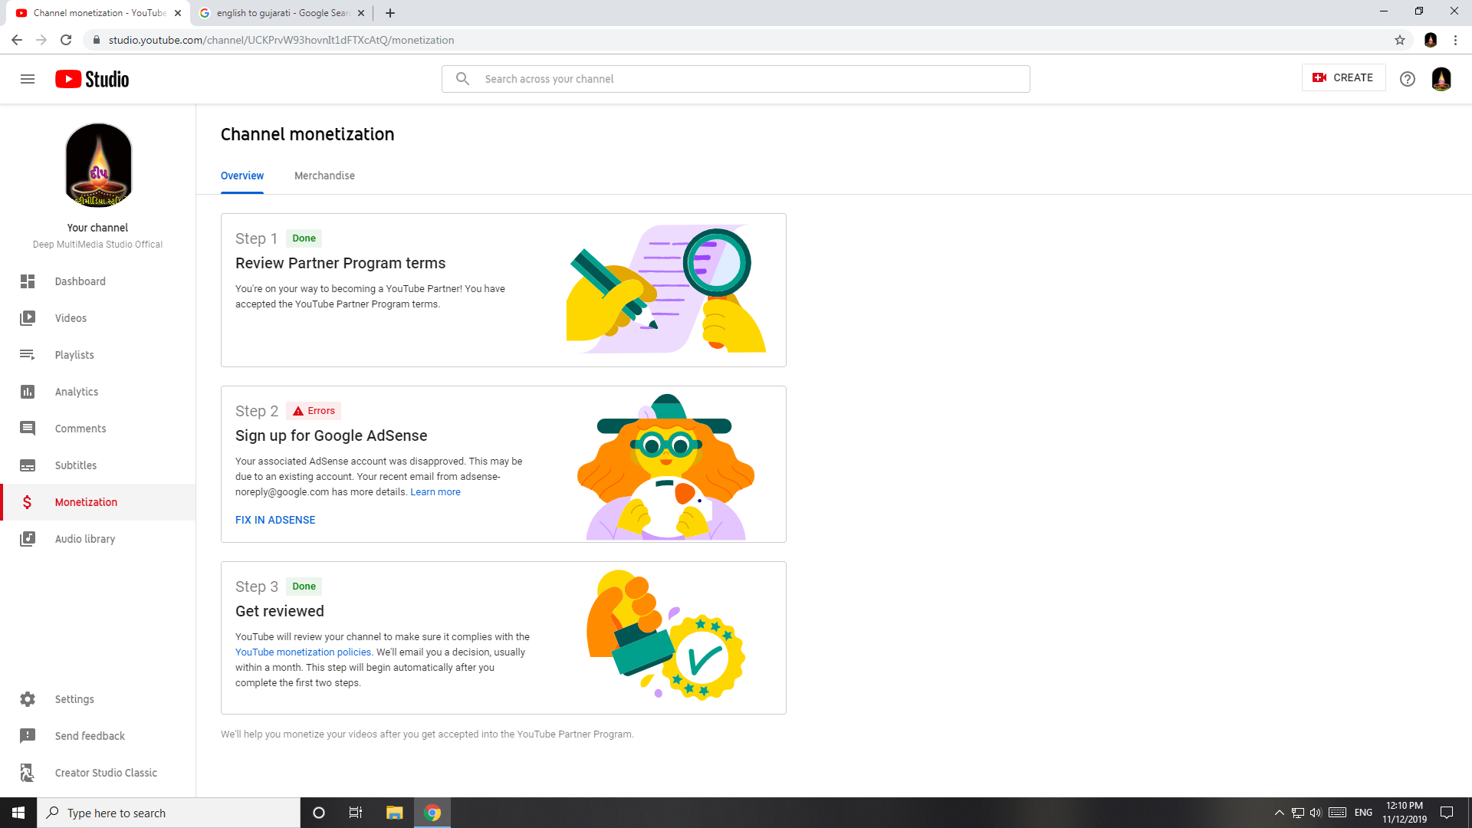This screenshot has width=1472, height=828.
Task: Click the Analytics bar chart icon
Action: click(x=28, y=392)
